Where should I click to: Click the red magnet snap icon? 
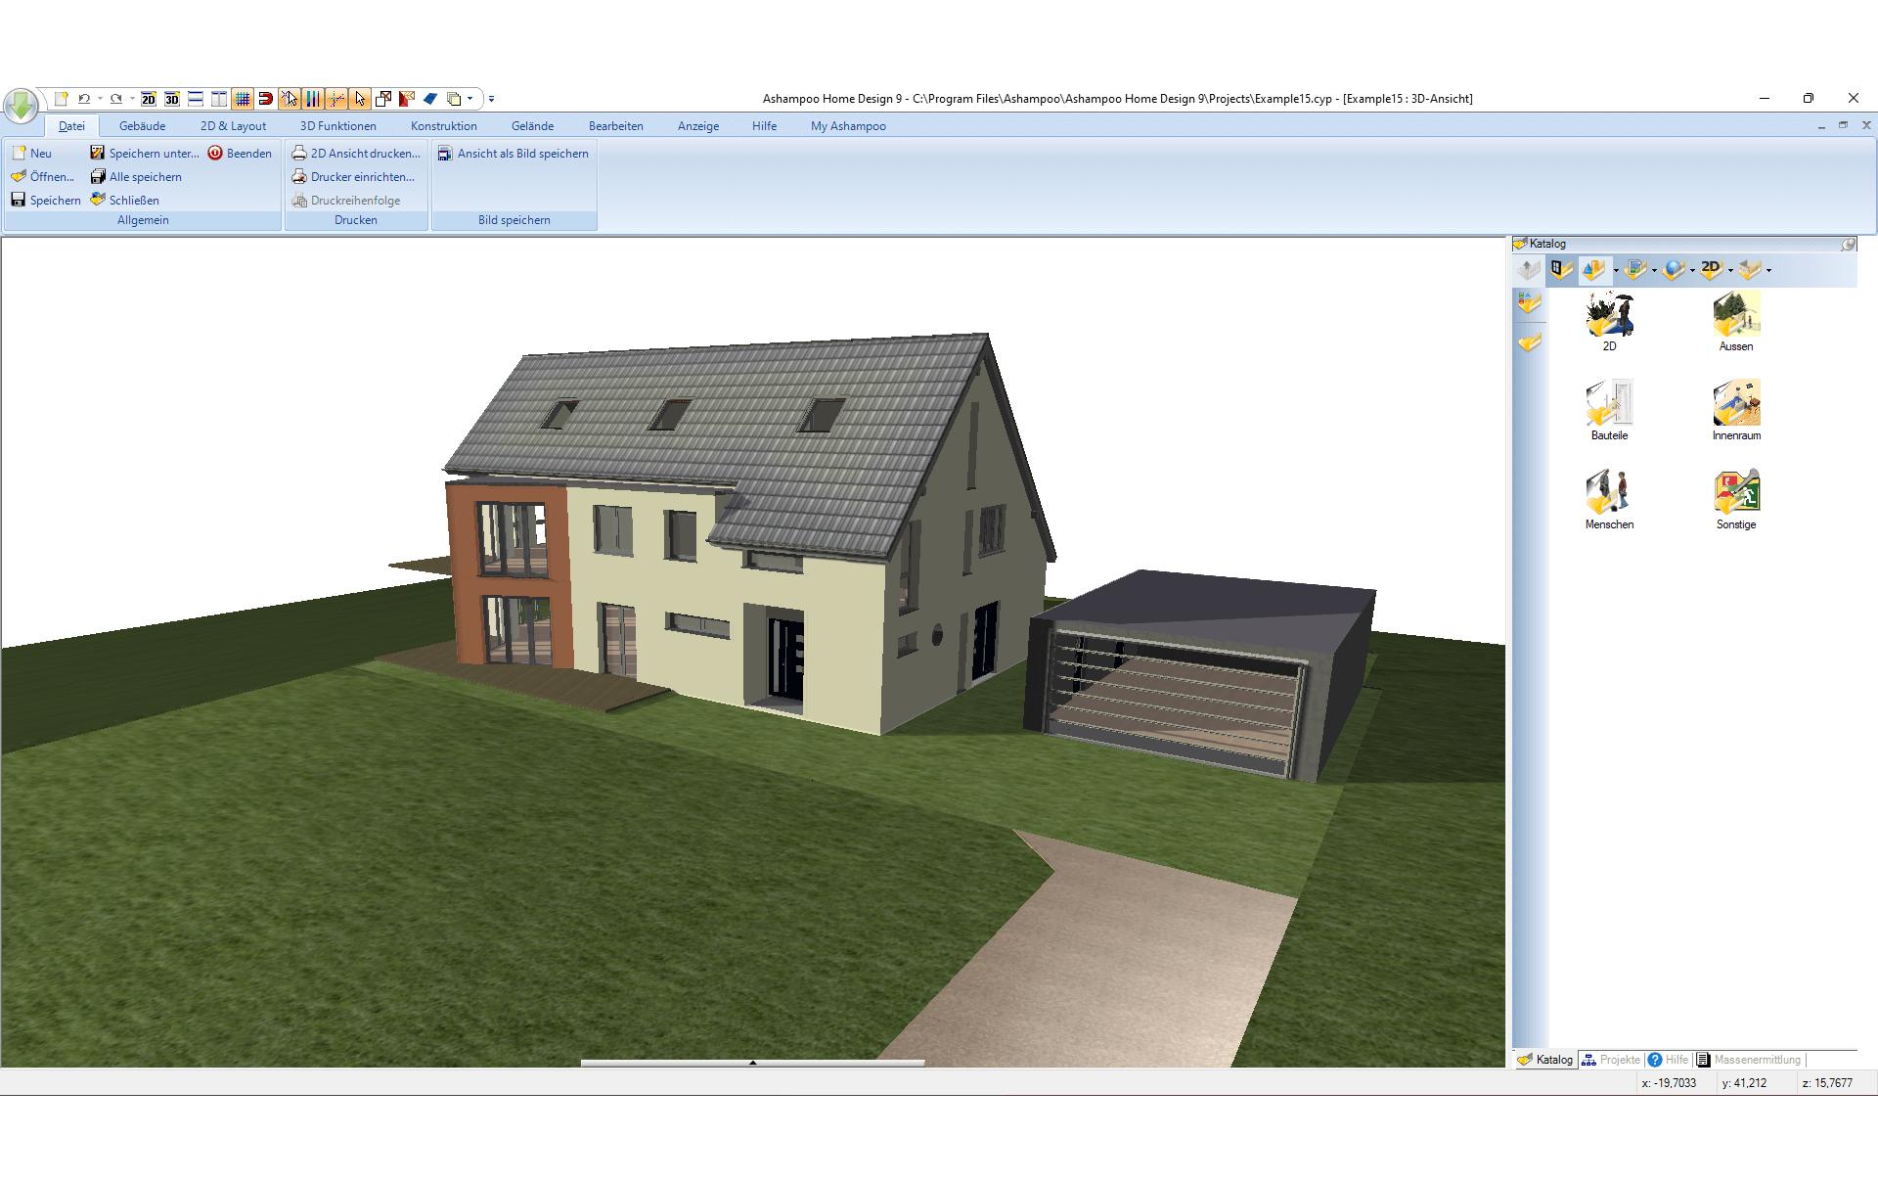[265, 99]
